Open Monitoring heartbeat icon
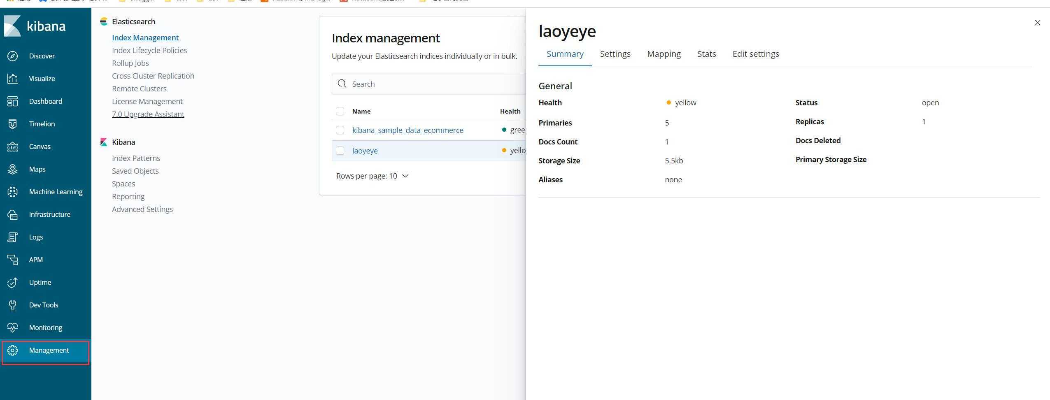Image resolution: width=1050 pixels, height=400 pixels. pos(13,328)
